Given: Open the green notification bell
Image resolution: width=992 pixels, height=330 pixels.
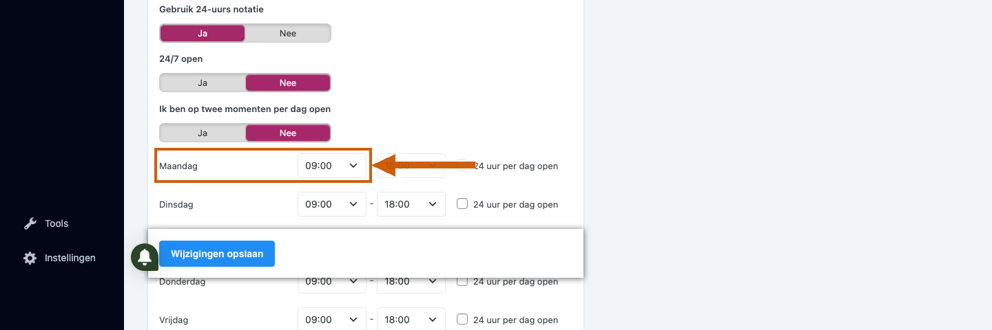Looking at the screenshot, I should pyautogui.click(x=145, y=257).
